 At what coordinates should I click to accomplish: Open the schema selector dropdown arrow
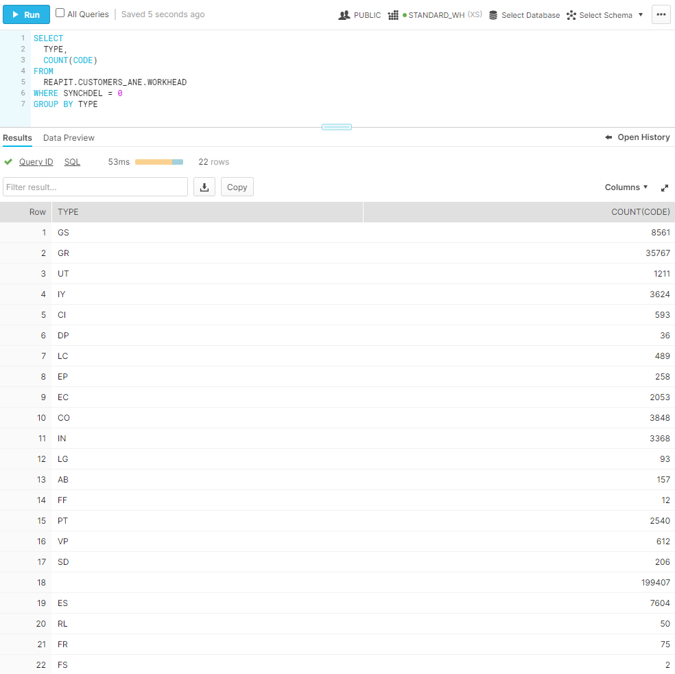coord(641,14)
